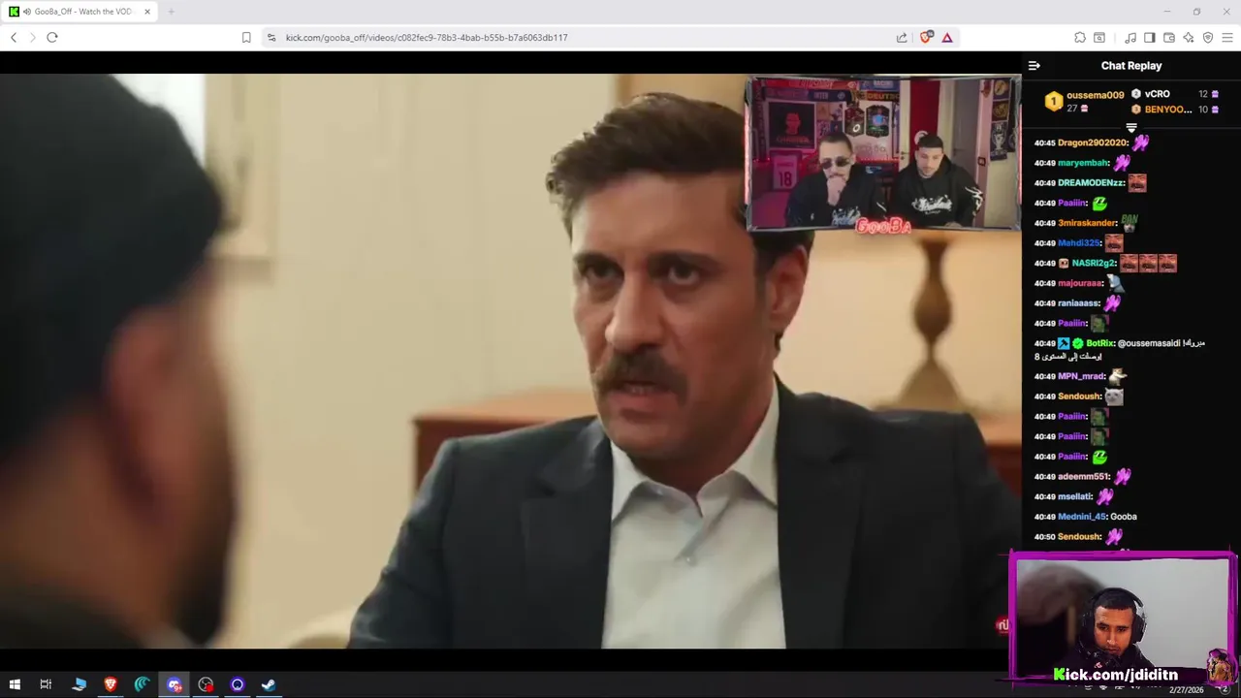Open the teal wave app on taskbar

click(143, 684)
